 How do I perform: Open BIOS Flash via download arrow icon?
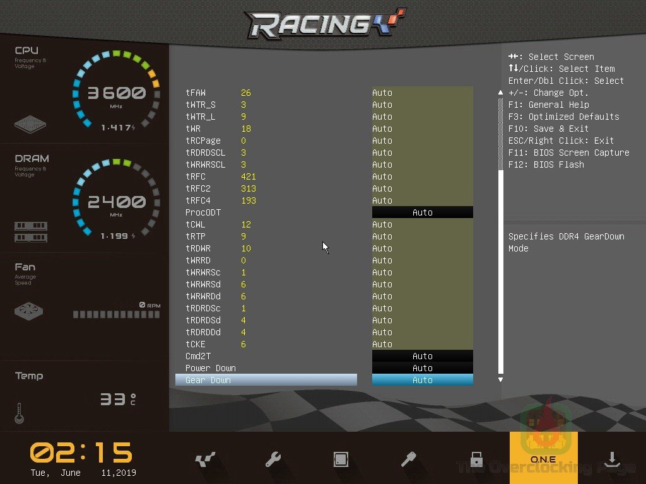tap(611, 459)
